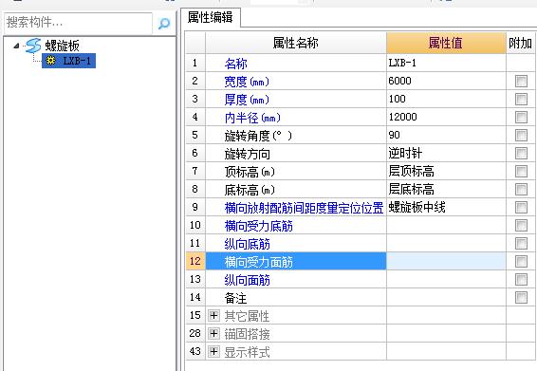Screen dimensions: 537x371
Task: Click the rotation angle value 90
Action: click(446, 136)
